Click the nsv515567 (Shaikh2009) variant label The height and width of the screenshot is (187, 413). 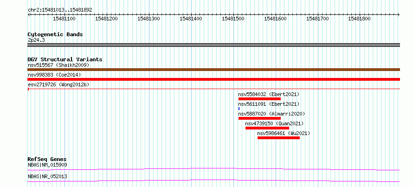[58, 65]
